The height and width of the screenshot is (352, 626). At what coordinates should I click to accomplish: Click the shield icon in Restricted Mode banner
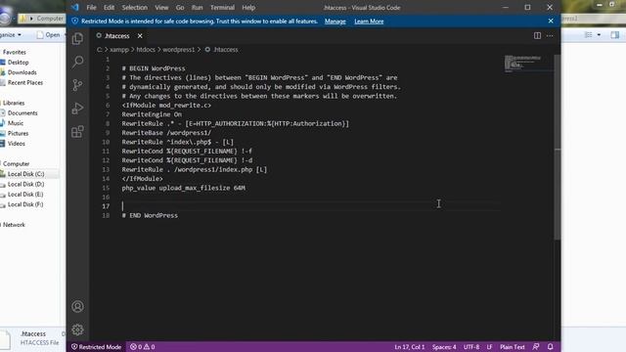[74, 22]
